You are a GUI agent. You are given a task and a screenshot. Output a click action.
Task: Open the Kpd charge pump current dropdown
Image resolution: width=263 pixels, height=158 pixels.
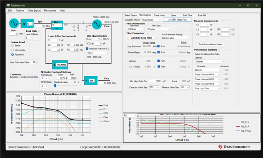pyautogui.click(x=57, y=25)
